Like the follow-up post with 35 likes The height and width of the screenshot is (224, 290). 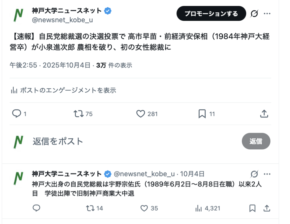144,208
